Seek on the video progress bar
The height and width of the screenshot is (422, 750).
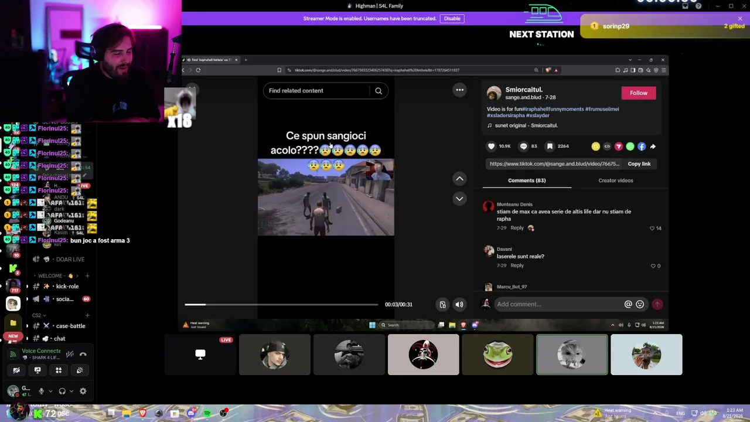click(x=281, y=304)
